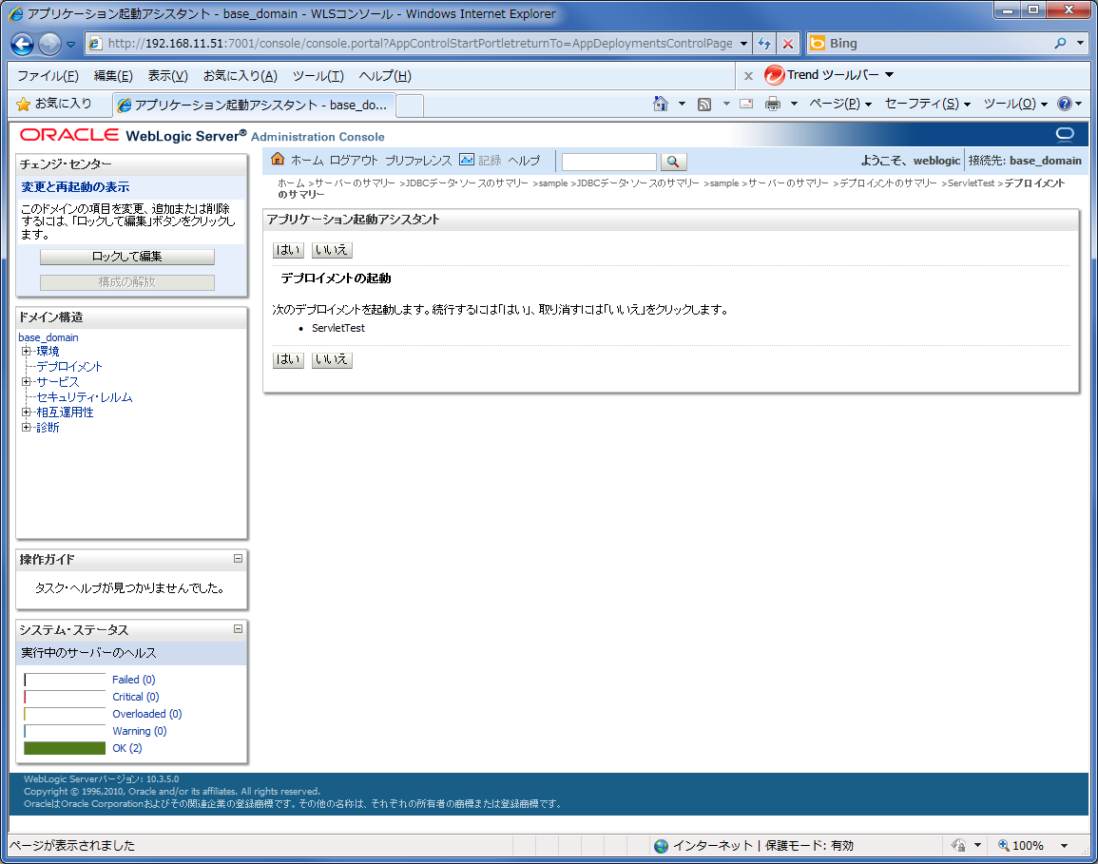Click the browser address URL field

[420, 44]
